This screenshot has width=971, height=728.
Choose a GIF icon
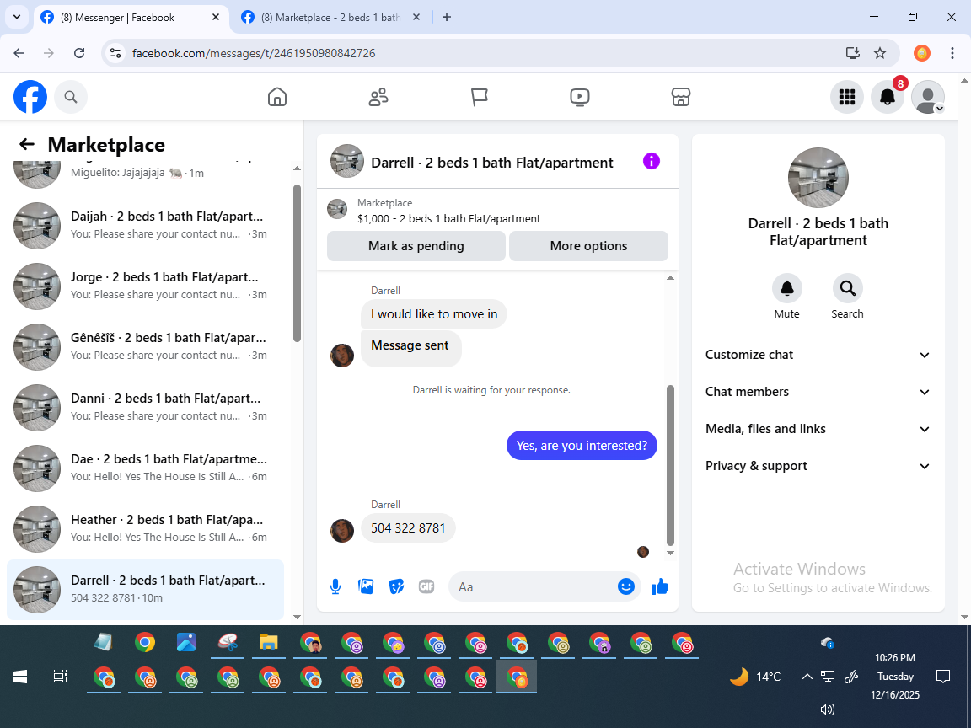426,586
